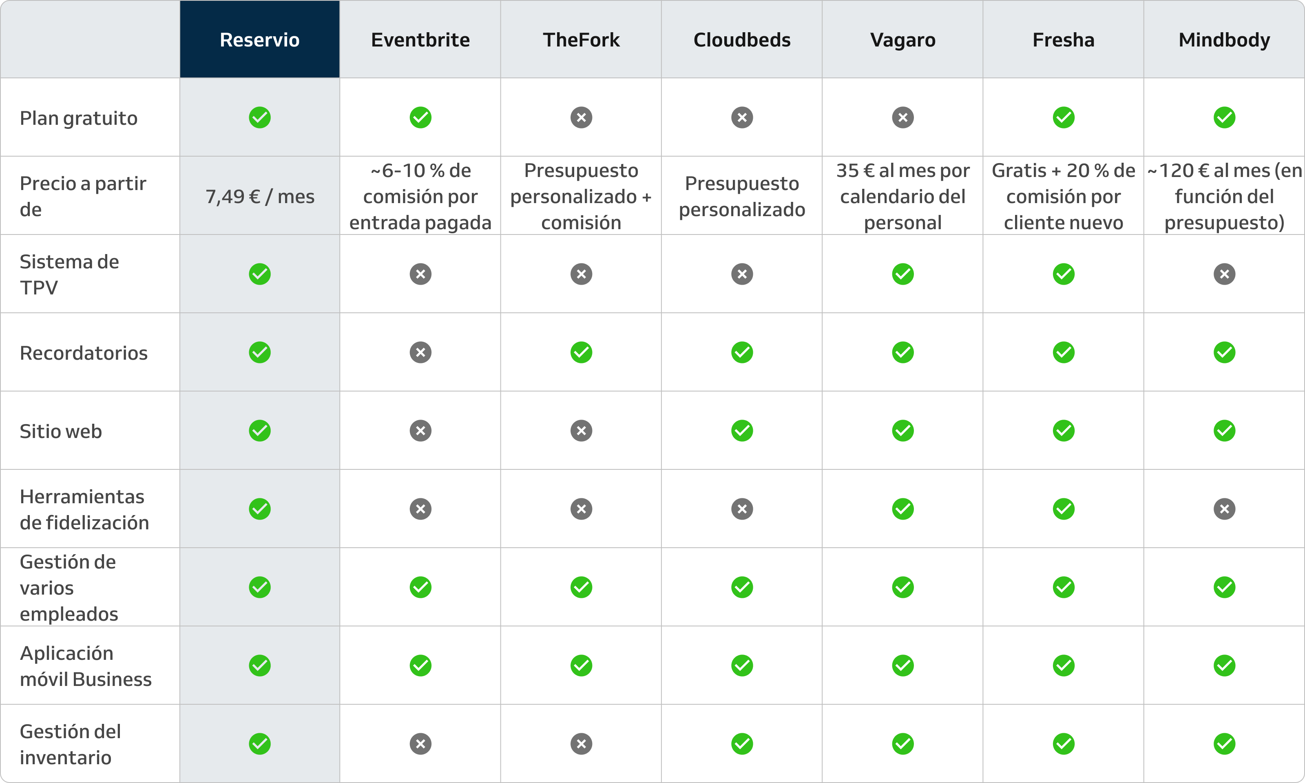Click the Plan gratuito row label
Screen dimensions: 1305x783
coord(79,118)
